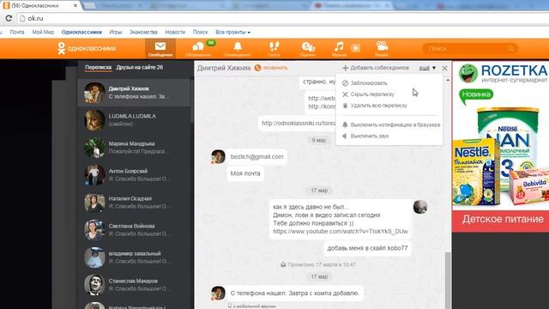Open conversation with Дмитрий Хижняк

coord(134,93)
